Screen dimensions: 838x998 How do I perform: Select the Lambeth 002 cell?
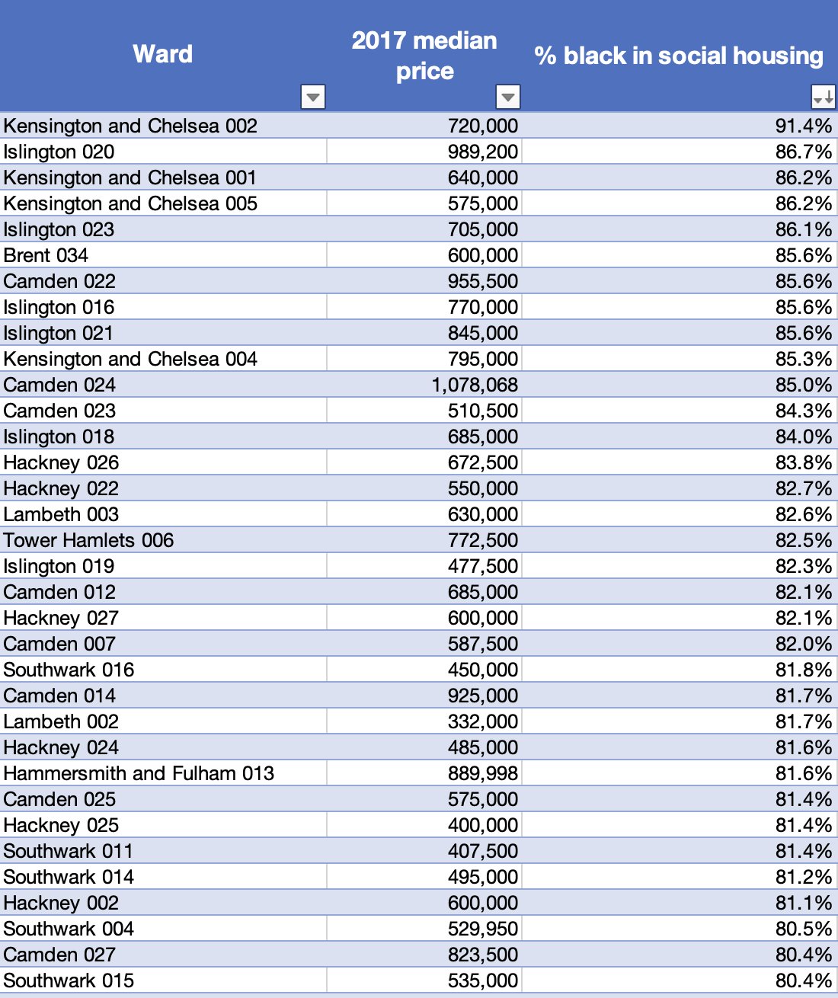coord(163,721)
